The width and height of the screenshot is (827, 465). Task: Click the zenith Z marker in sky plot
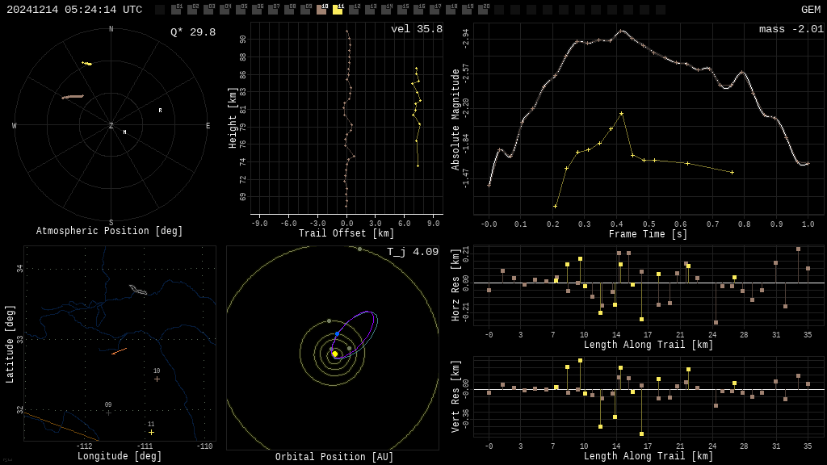click(x=111, y=126)
